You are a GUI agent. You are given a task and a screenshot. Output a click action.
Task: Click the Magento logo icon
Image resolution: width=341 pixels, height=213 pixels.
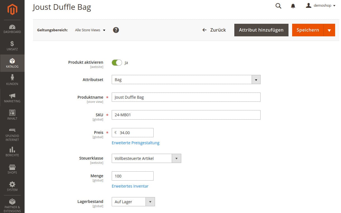pos(12,10)
